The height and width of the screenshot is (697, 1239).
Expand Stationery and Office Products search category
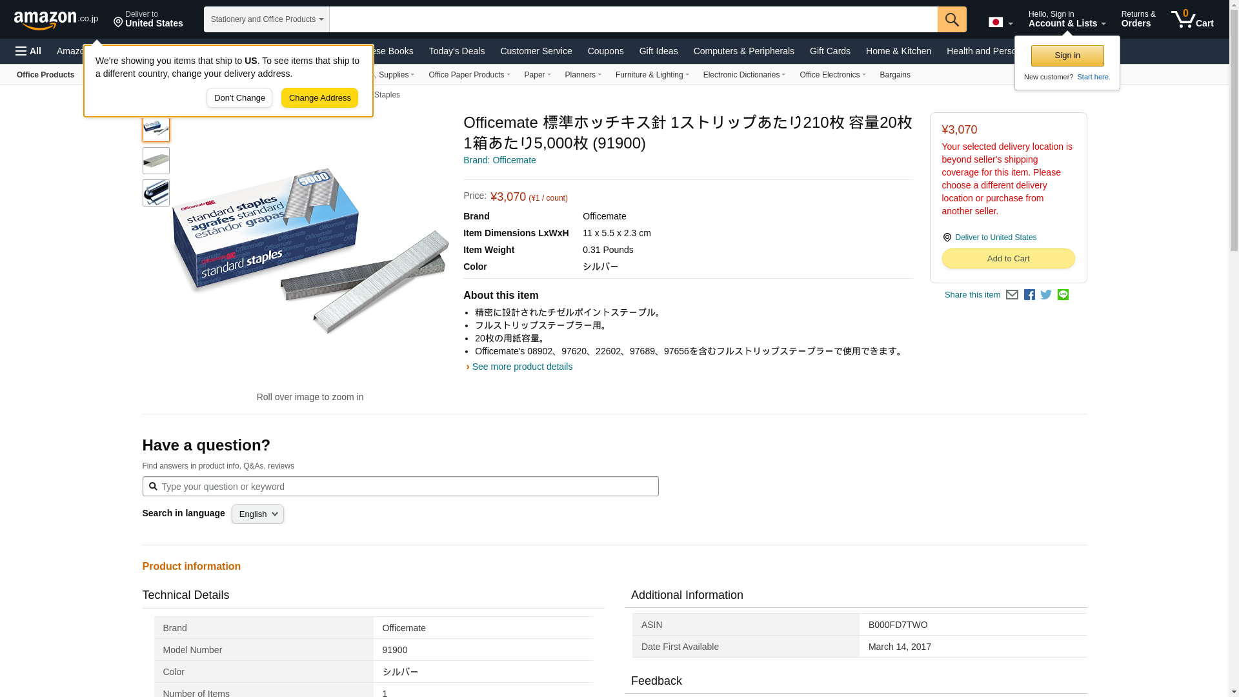(x=267, y=19)
